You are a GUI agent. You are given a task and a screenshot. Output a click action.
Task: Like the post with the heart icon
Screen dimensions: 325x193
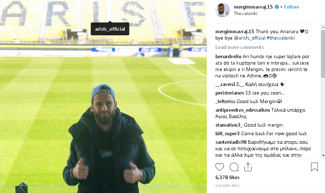click(x=220, y=167)
